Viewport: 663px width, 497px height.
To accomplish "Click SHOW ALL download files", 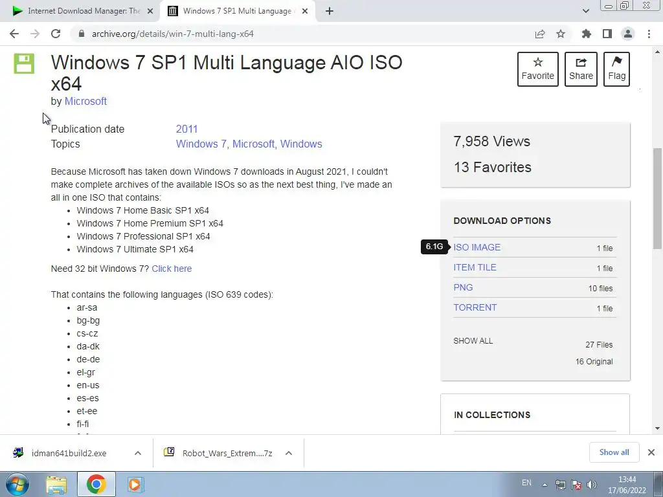I will point(473,341).
